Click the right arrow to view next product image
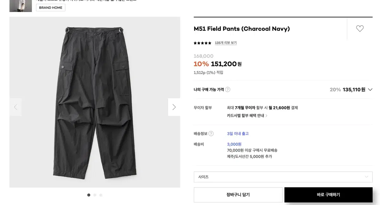380x205 pixels. click(x=174, y=107)
